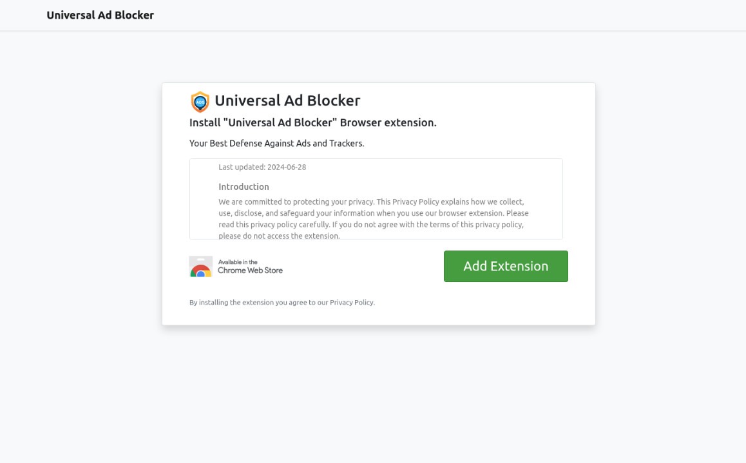Click the 'Chrome Web Store' wordmark text
The width and height of the screenshot is (746, 463).
click(x=250, y=270)
